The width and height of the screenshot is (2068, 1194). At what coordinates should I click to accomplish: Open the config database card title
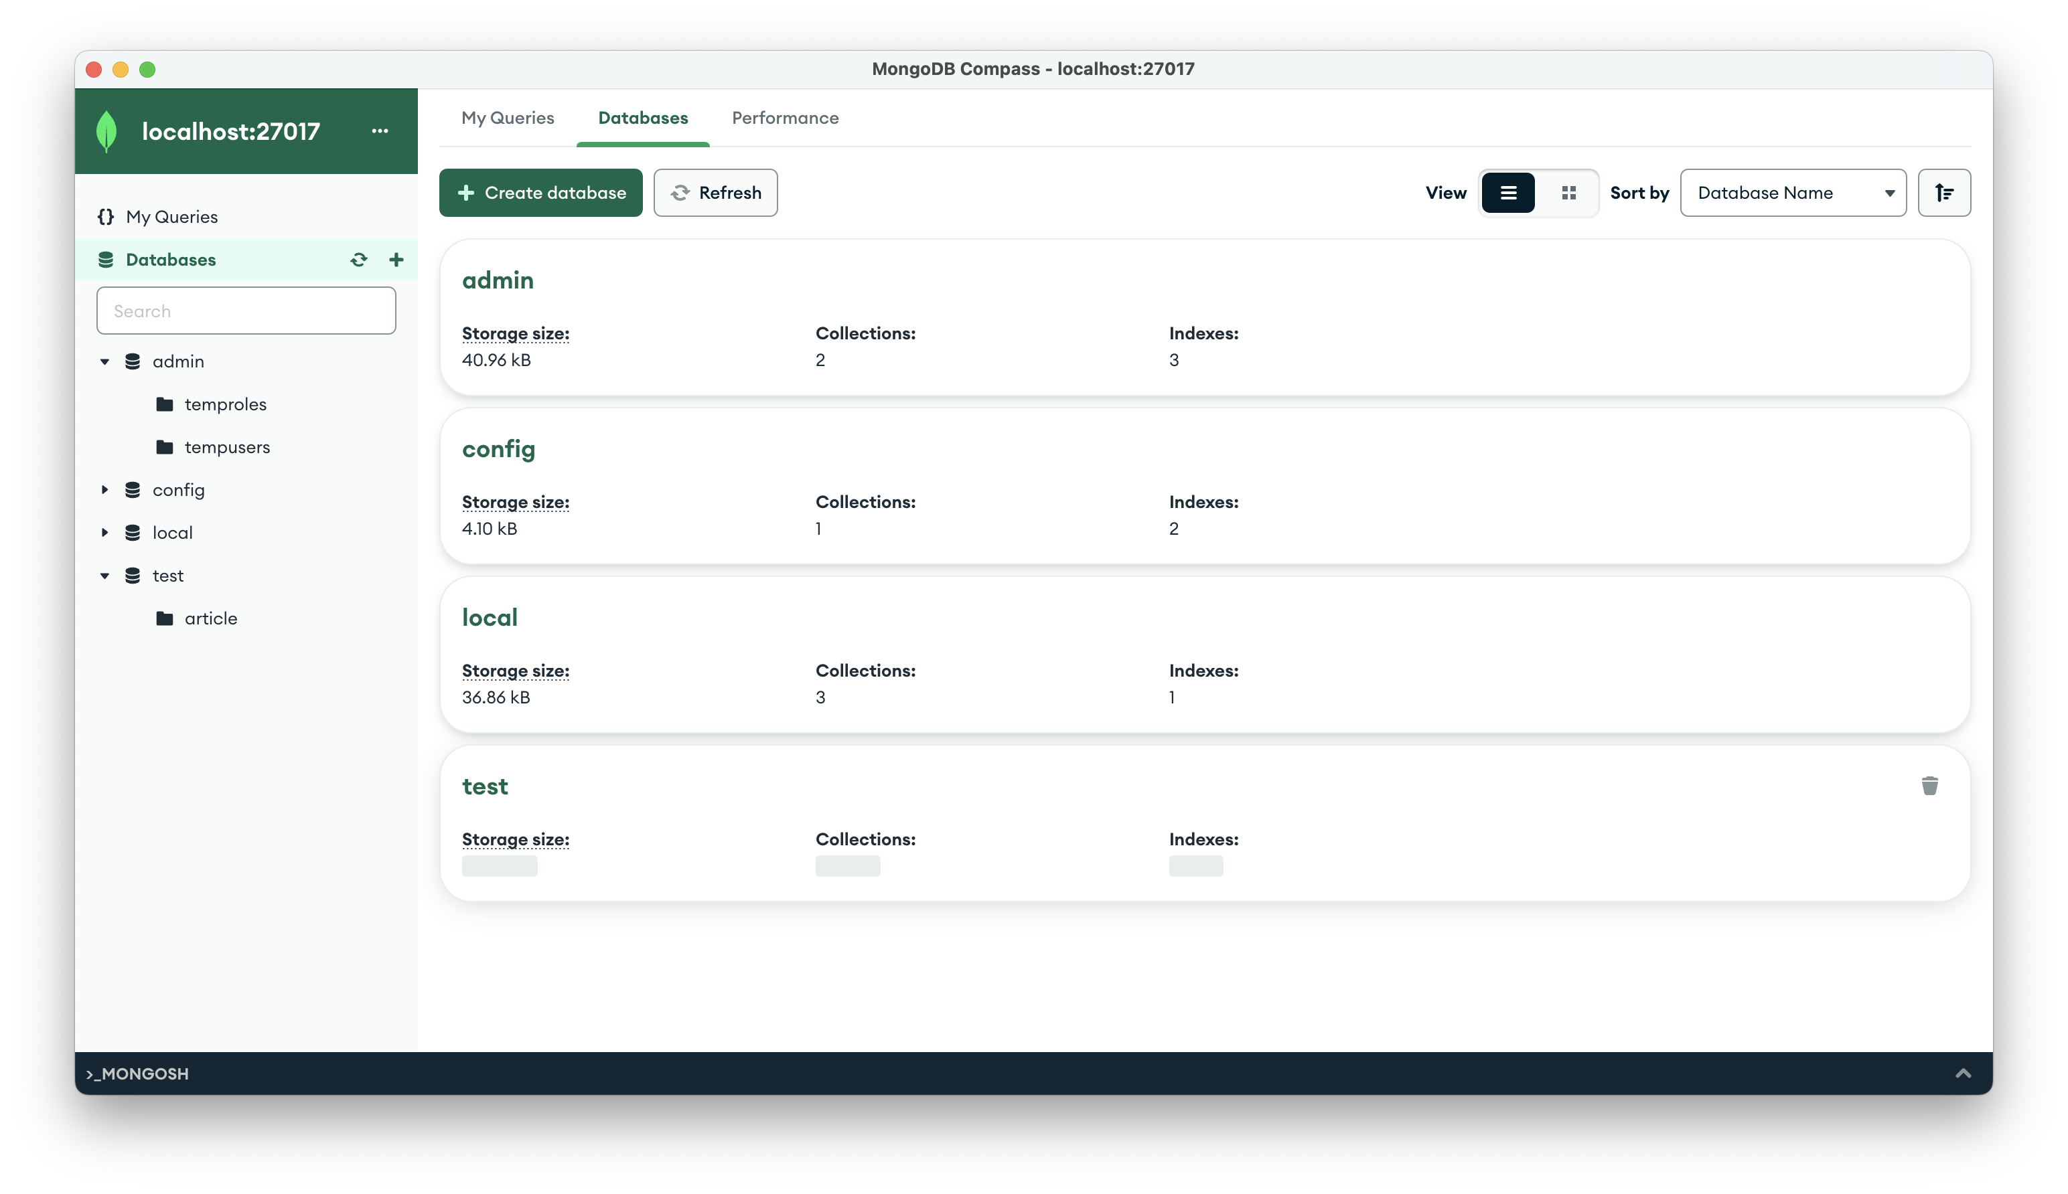(499, 449)
